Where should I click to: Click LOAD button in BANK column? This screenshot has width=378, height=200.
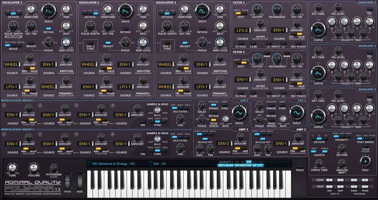coord(354,180)
